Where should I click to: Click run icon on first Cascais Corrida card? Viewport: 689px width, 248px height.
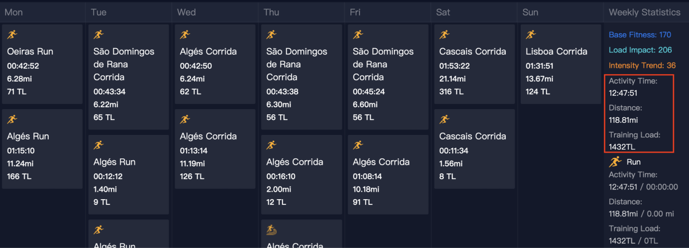tap(444, 35)
